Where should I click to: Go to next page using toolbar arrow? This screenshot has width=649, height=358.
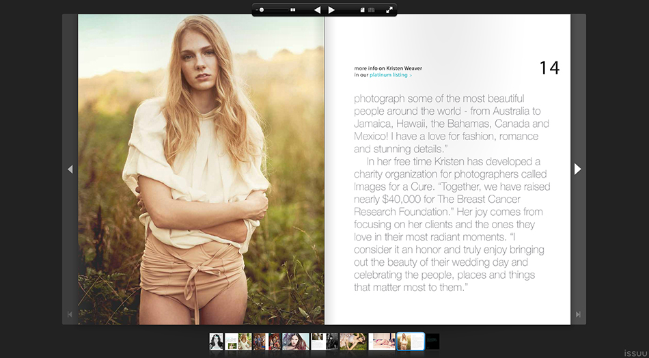pos(331,10)
